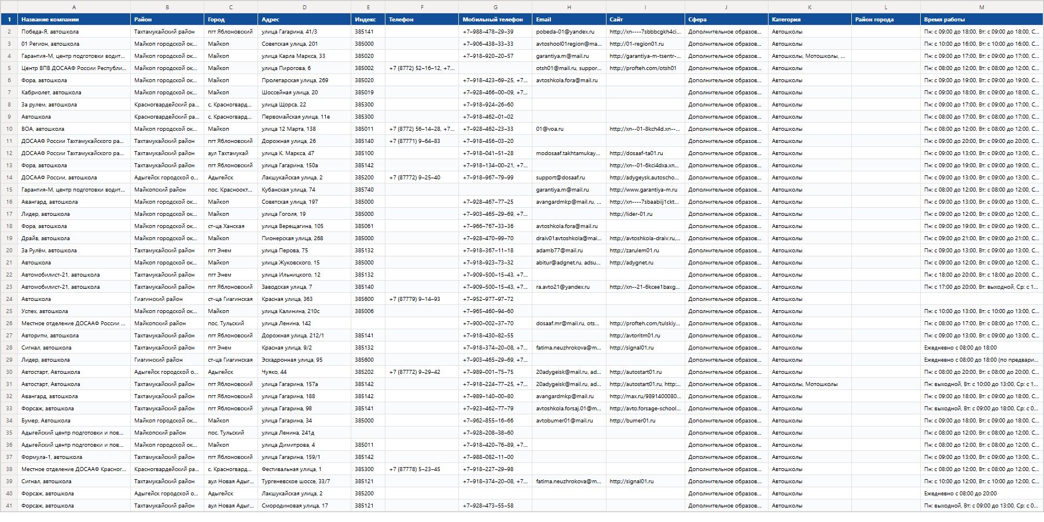The image size is (1044, 522).
Task: Select address 'Смородиновая улица, 17'
Action: [x=304, y=505]
